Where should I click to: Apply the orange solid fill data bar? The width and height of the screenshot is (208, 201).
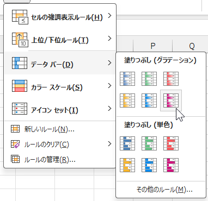[x=127, y=165]
